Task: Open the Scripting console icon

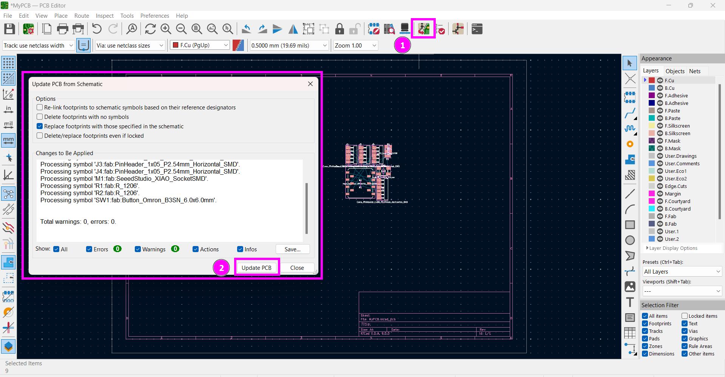Action: 477,29
